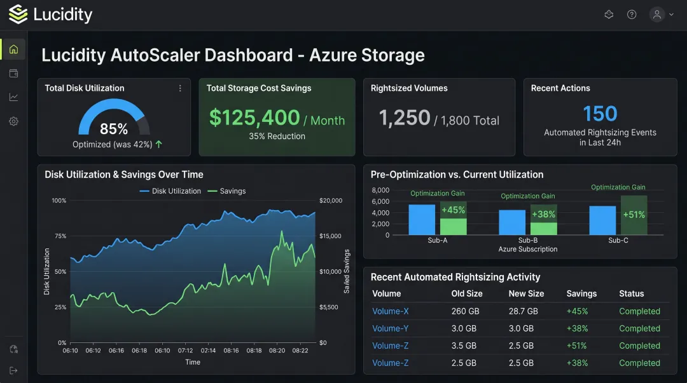
Task: Click the green upward trend arrow
Action: pos(158,144)
